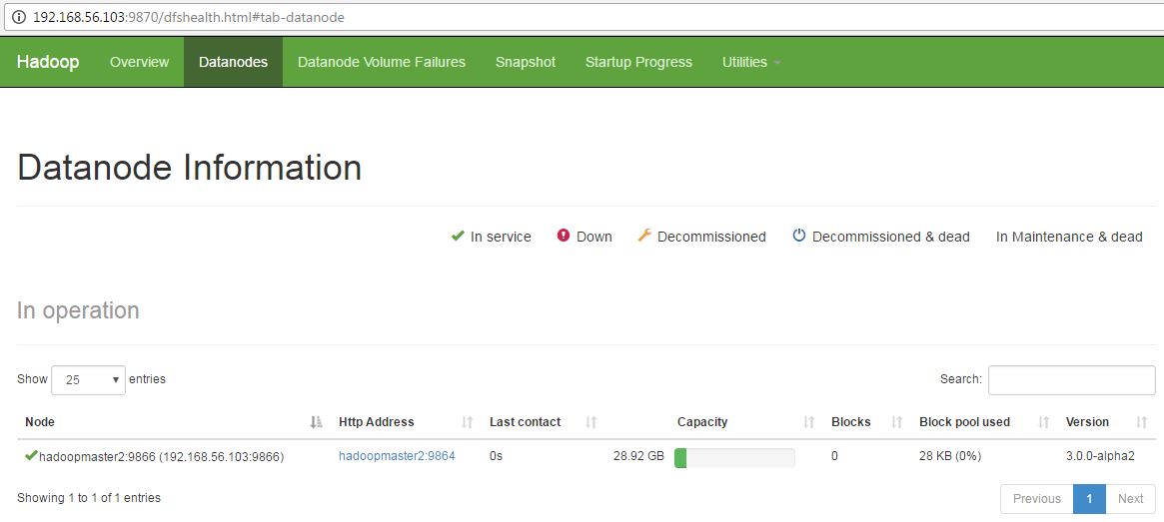The width and height of the screenshot is (1164, 522).
Task: Sort by Block pool used arrows
Action: coord(1044,422)
